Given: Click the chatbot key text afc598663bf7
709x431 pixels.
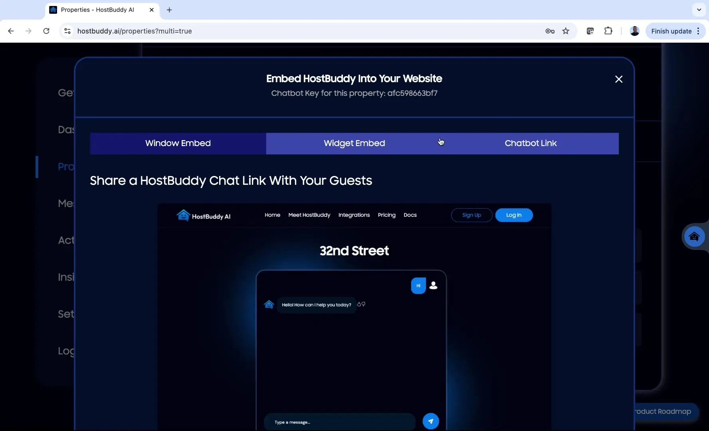Looking at the screenshot, I should click(x=412, y=93).
